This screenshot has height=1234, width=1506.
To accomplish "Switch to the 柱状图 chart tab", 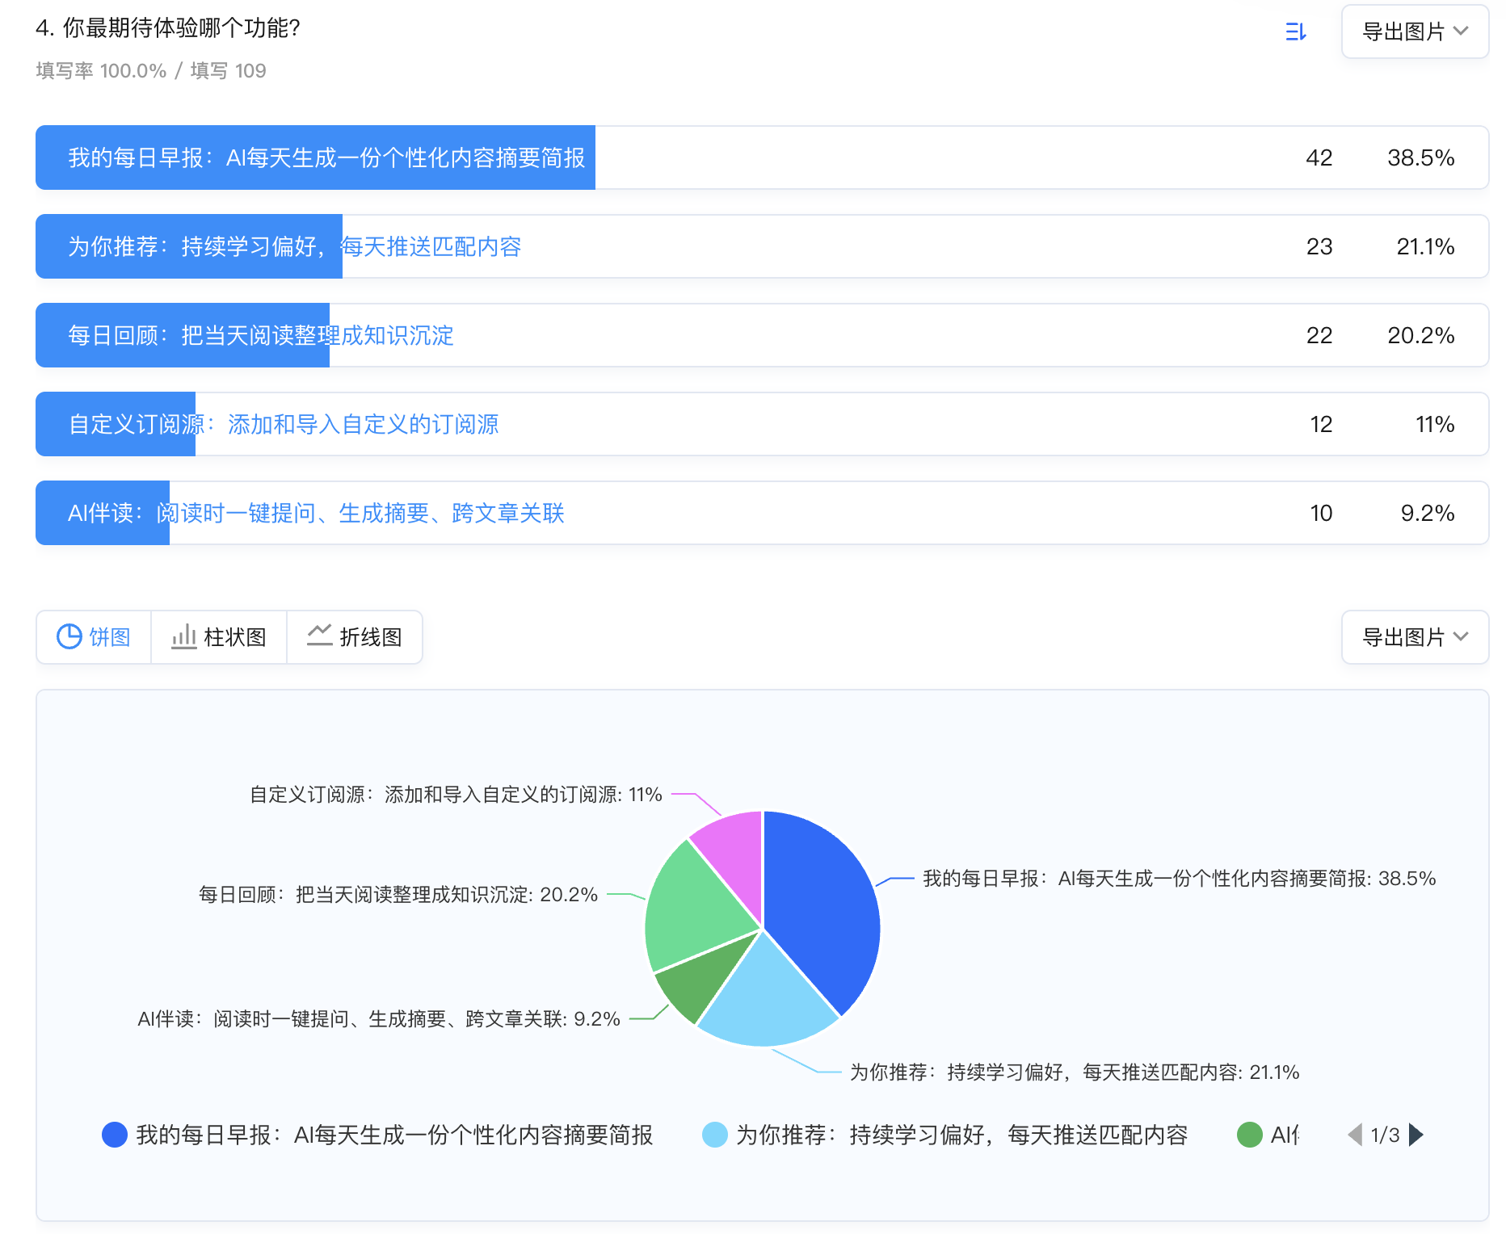I will pyautogui.click(x=219, y=637).
